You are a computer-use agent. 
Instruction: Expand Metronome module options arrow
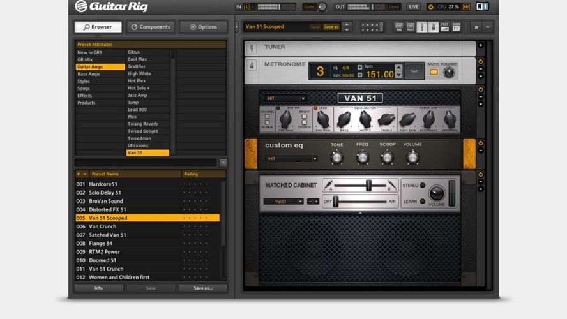(x=481, y=77)
